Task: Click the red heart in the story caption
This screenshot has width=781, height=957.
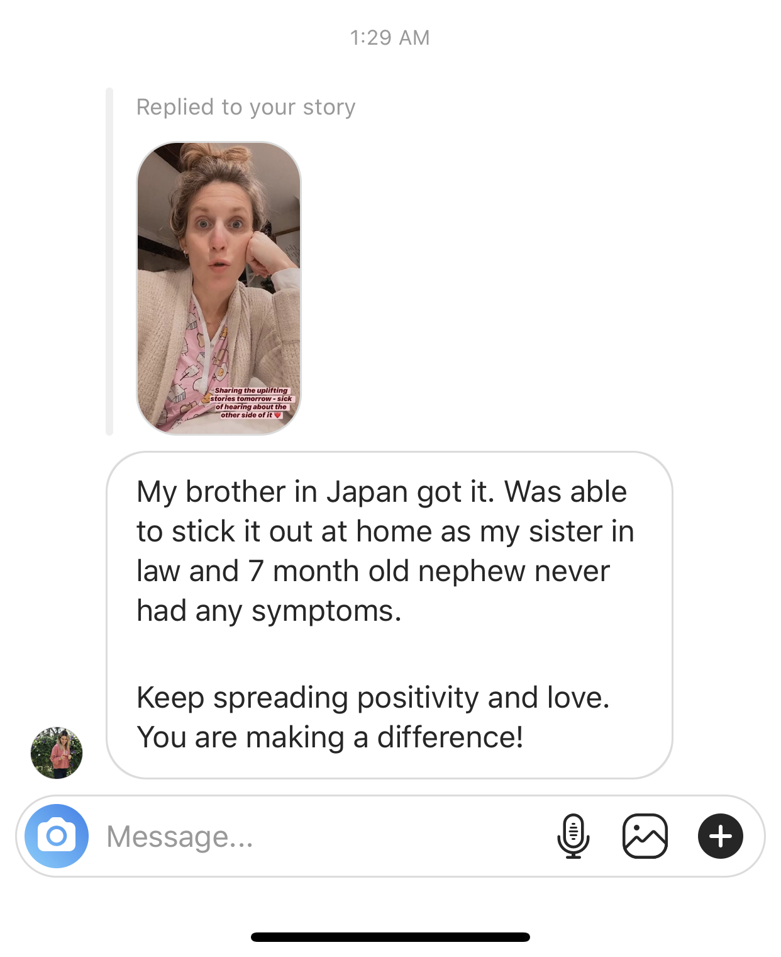Action: (x=278, y=415)
